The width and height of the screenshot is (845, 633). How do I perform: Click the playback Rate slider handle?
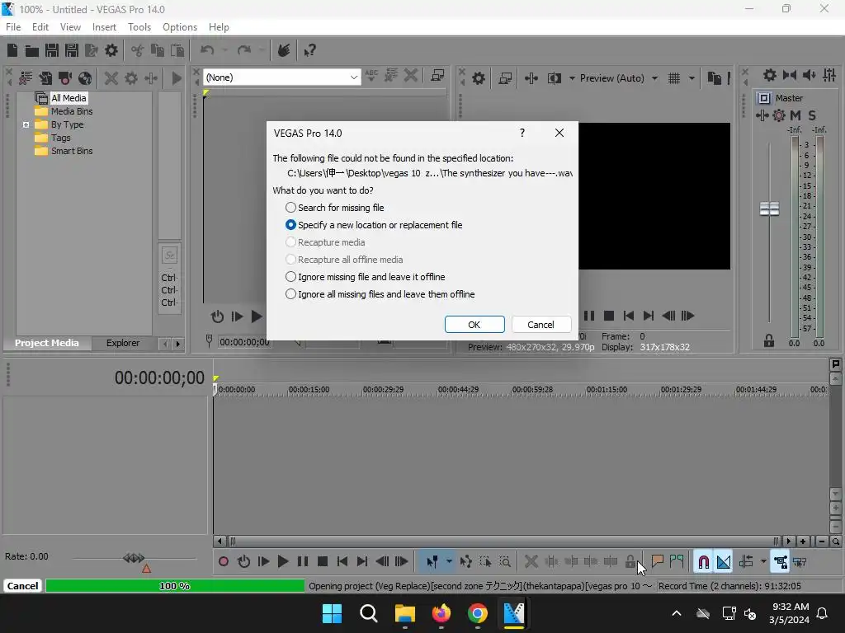point(134,558)
